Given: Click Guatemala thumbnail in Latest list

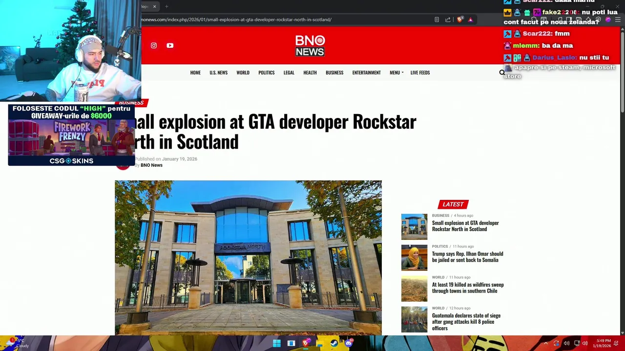Looking at the screenshot, I should pos(414,319).
